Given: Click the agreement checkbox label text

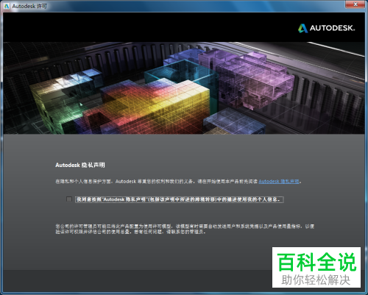Looking at the screenshot, I should coord(180,199).
